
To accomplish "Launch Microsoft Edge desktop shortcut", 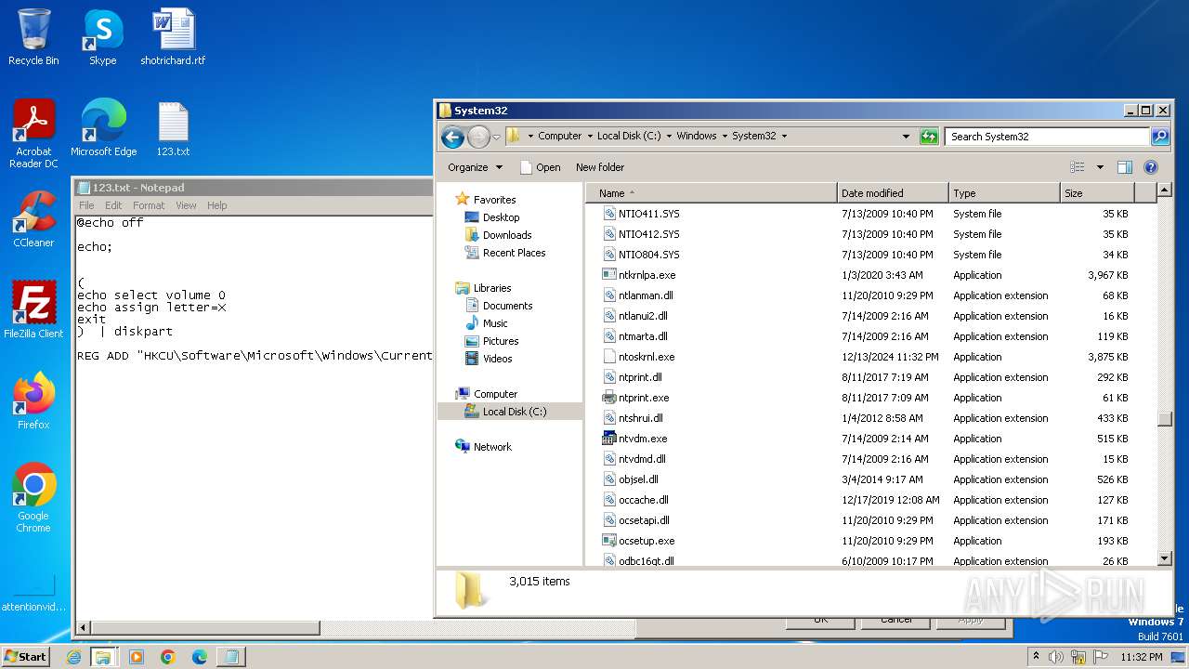I will [103, 128].
